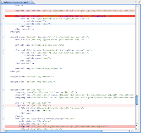The height and width of the screenshot is (133, 141).
Task: Click the vertical scrollbar up arrow
Action: coord(137,126)
